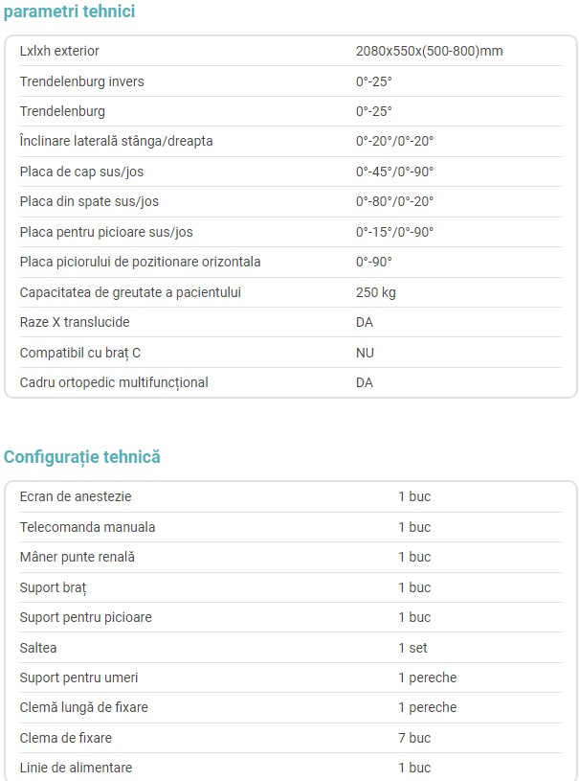The width and height of the screenshot is (579, 781).
Task: Click the '1 set' quantity for Saltea
Action: pos(412,648)
